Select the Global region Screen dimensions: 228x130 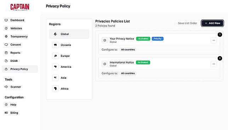click(x=69, y=34)
